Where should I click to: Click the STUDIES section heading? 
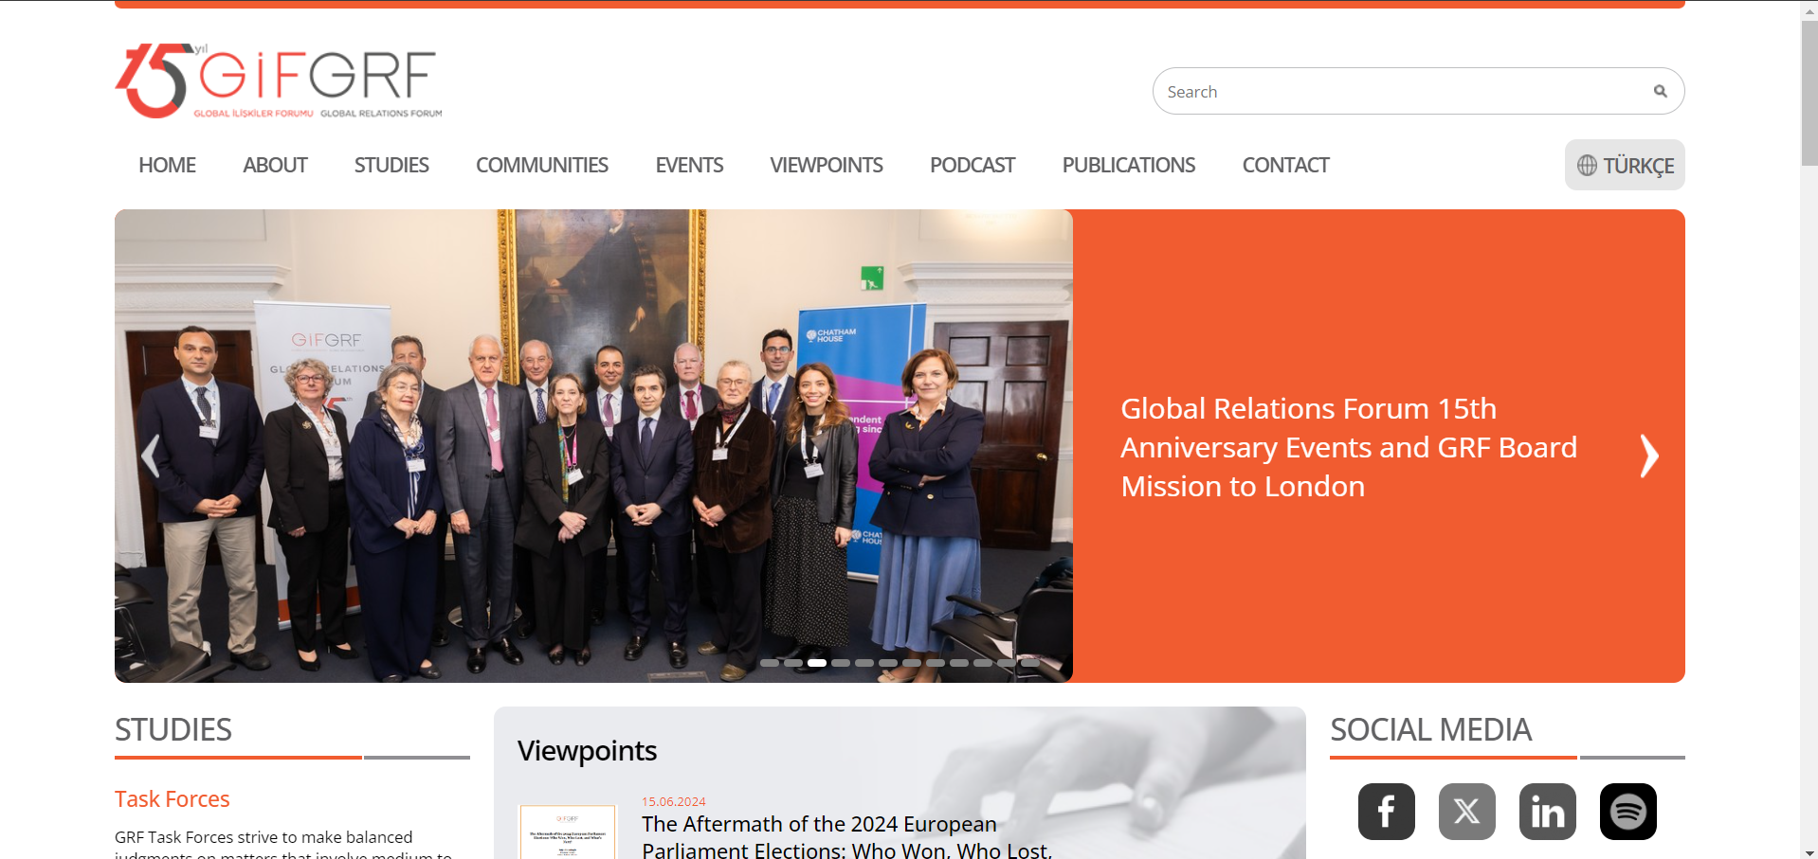(173, 729)
